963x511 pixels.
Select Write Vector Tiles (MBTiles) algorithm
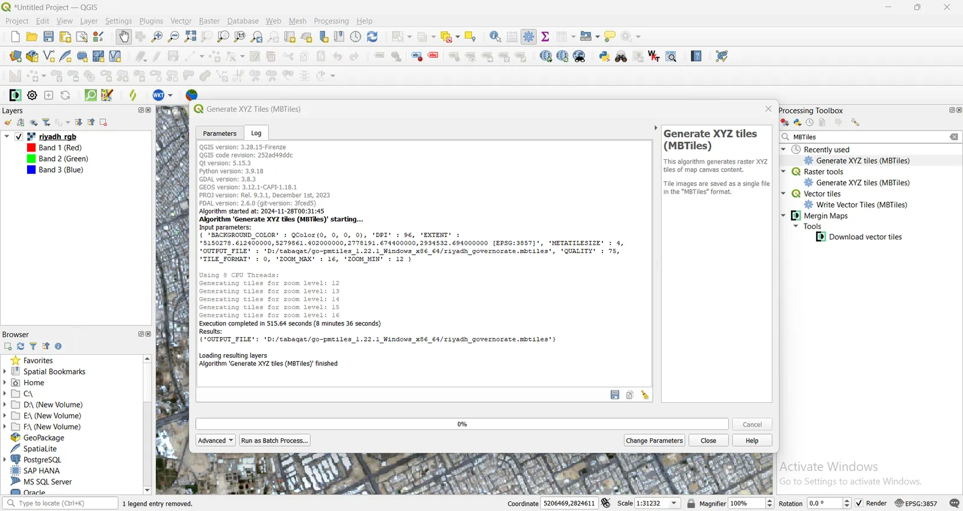861,204
